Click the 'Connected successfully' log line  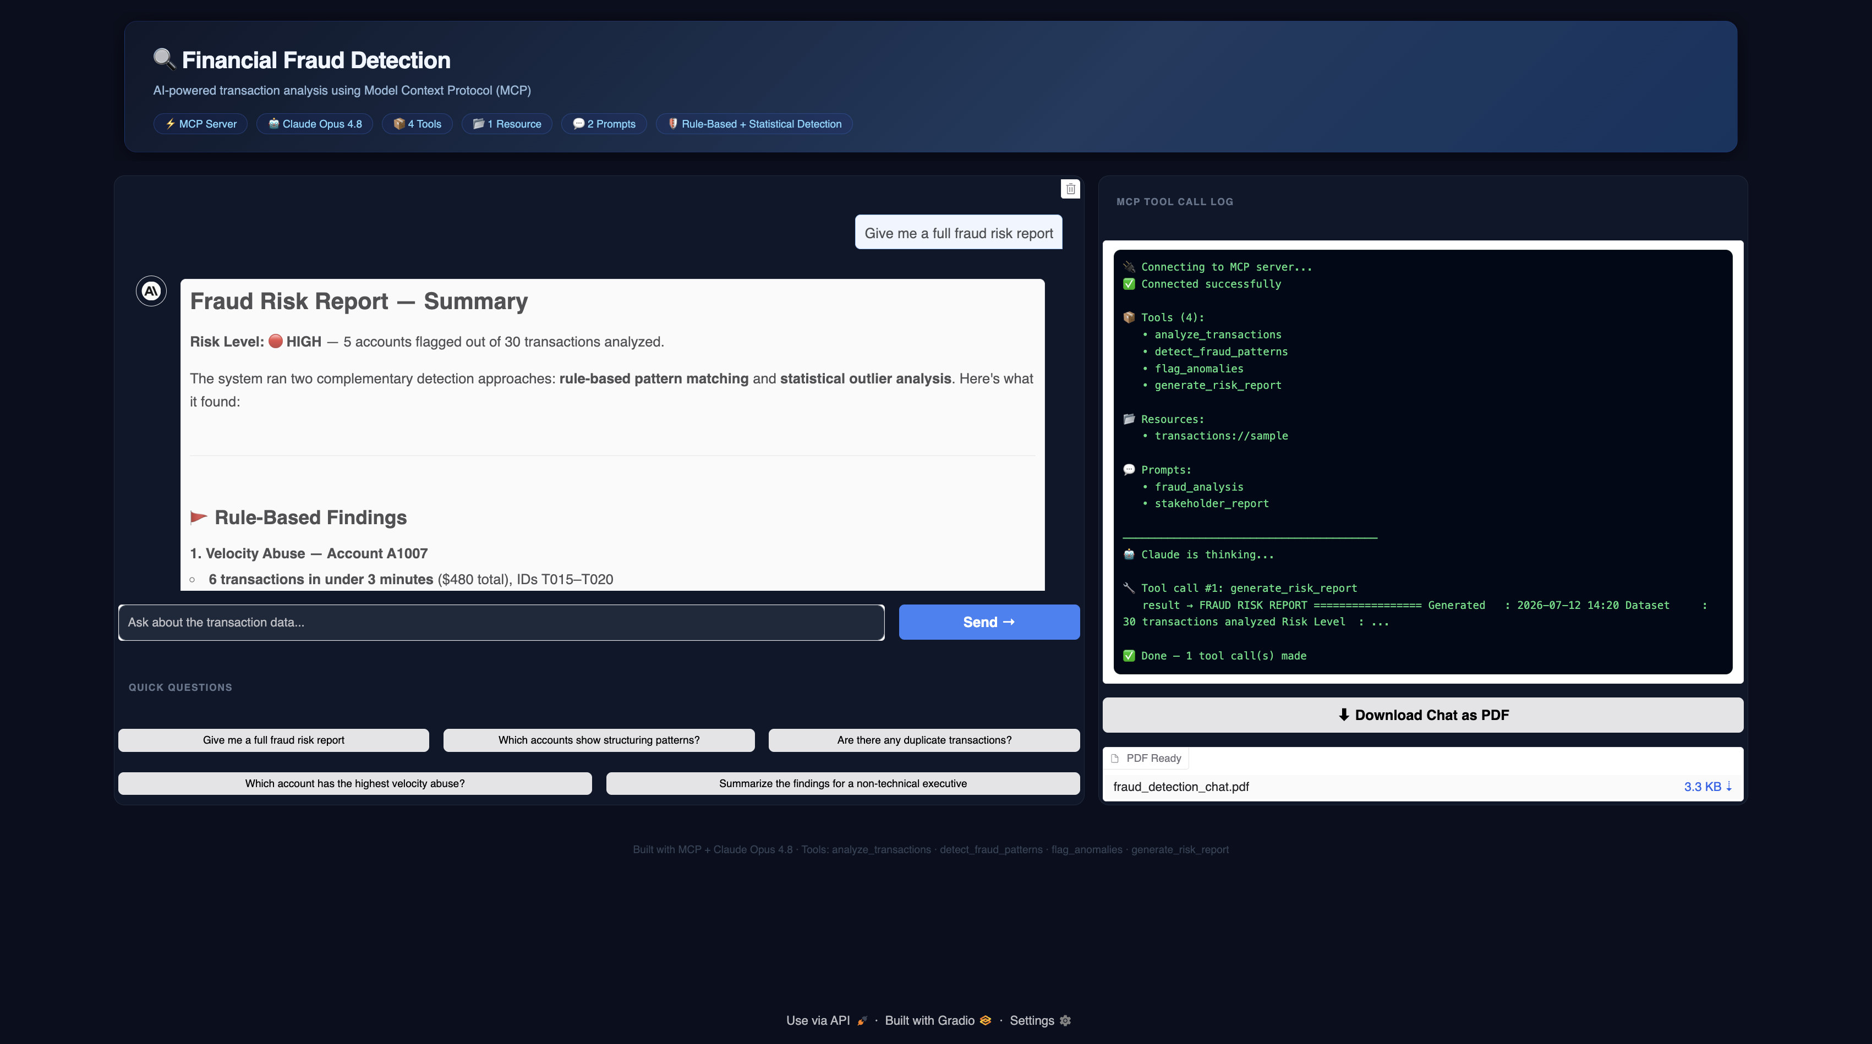1203,284
